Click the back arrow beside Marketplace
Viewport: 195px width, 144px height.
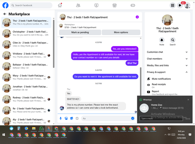click(x=5, y=14)
